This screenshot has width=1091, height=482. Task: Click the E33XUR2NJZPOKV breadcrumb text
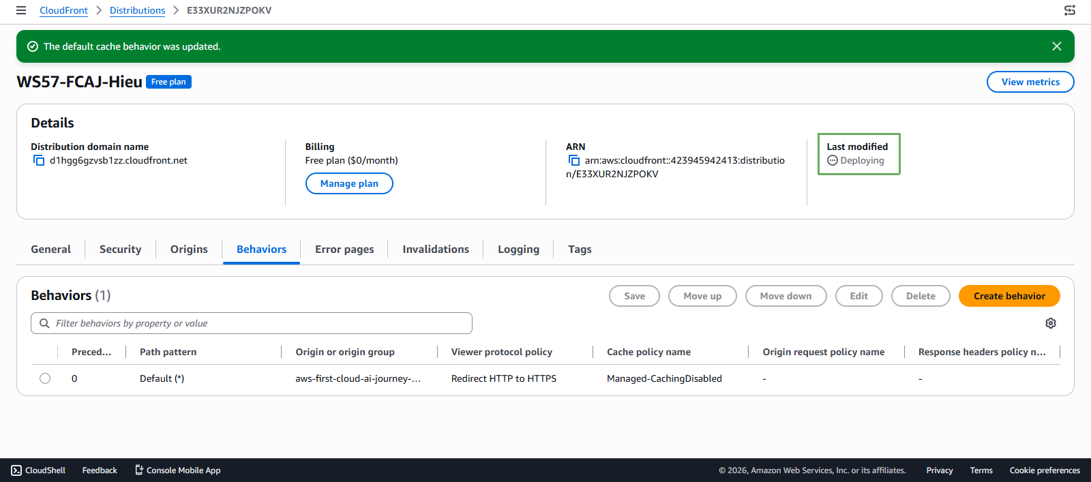(229, 10)
